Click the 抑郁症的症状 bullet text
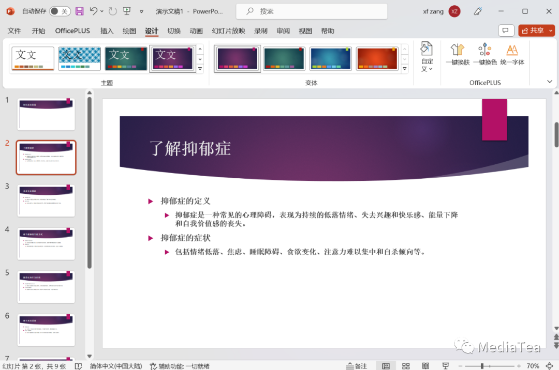 (185, 238)
